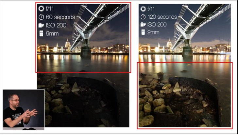Click the stopwatch icon beside "120 seconds"
Image resolution: width=238 pixels, height=135 pixels.
[x=143, y=17]
